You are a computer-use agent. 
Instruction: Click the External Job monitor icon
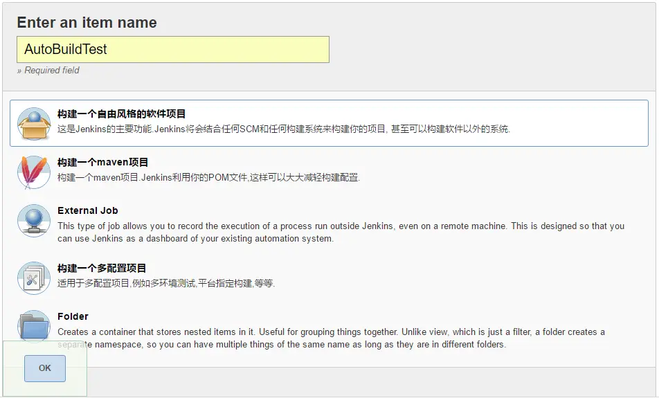click(34, 220)
